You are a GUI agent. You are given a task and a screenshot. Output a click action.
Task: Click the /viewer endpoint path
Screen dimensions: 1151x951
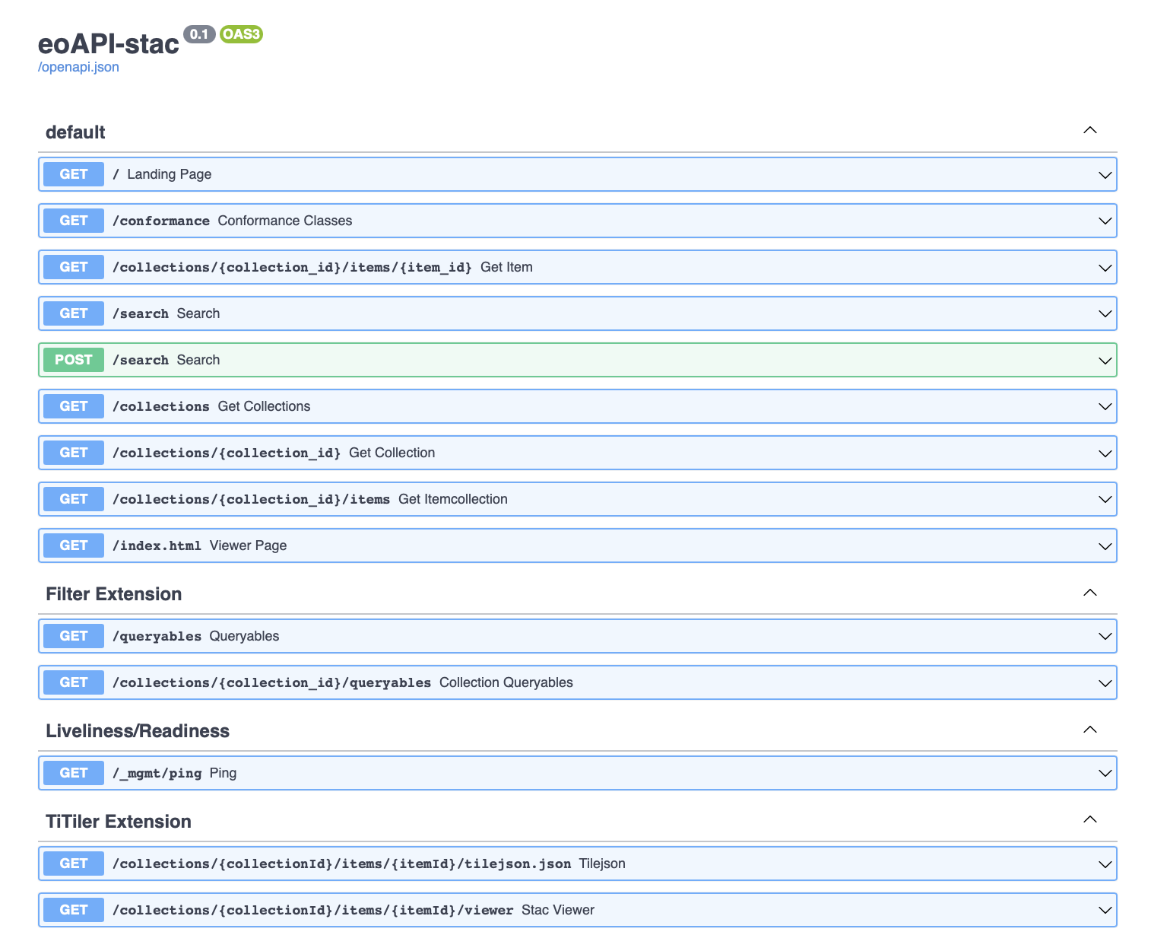coord(313,910)
